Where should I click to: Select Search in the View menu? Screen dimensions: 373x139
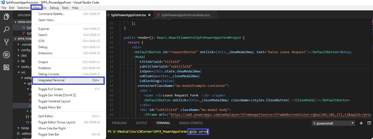(x=69, y=35)
